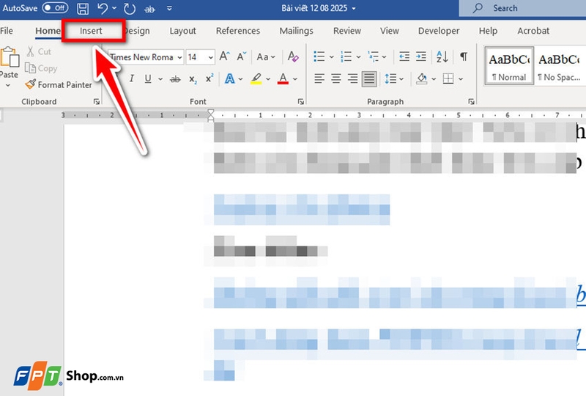
Task: Go to the Review tab
Action: (346, 31)
